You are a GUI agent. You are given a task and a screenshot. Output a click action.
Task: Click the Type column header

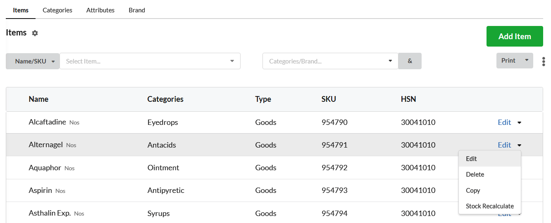[263, 99]
